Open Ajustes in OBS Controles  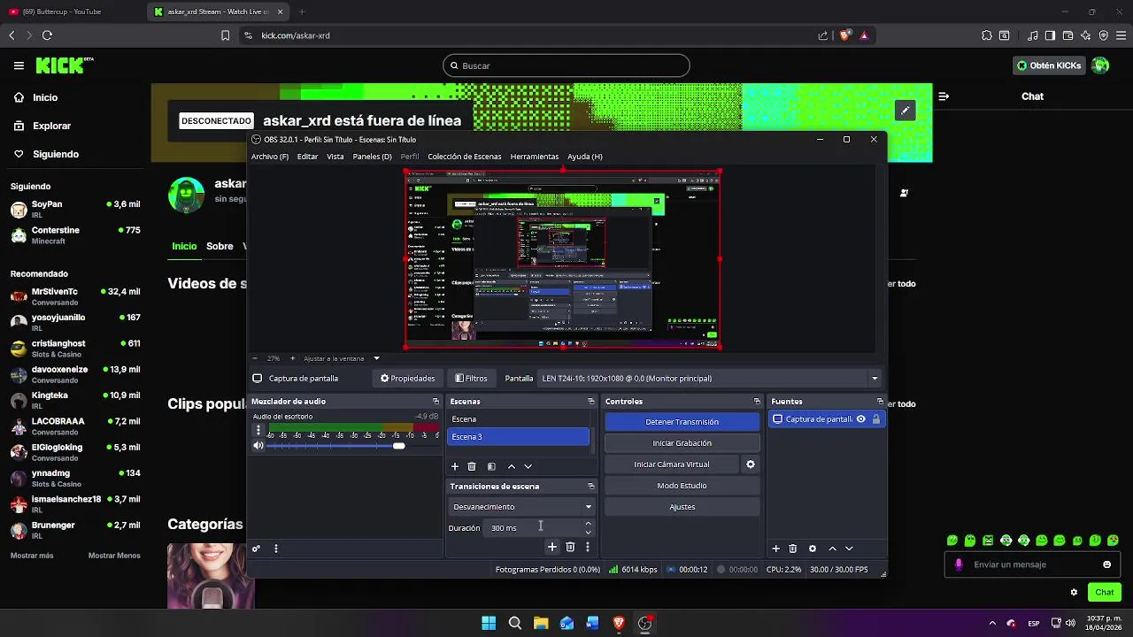click(682, 507)
